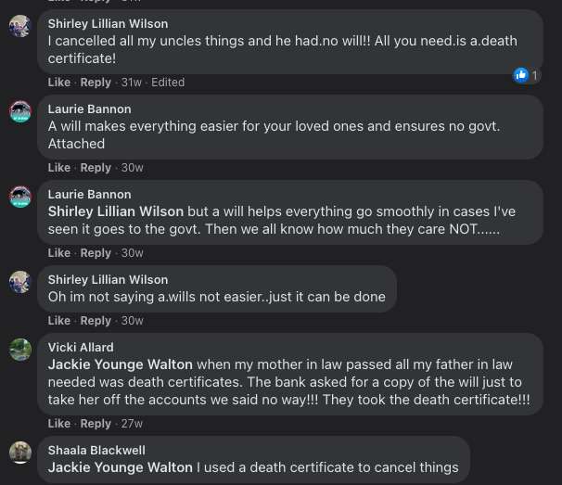Open Shirley Lillian Wilson's lower avatar
562x485 pixels.
click(x=20, y=282)
